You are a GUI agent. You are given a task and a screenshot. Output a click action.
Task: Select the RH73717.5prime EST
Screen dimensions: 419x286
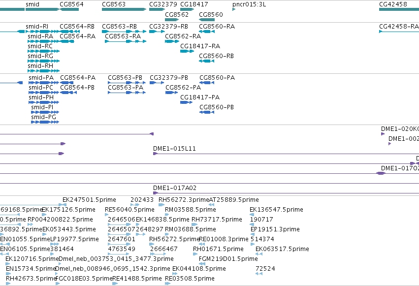[217, 220]
